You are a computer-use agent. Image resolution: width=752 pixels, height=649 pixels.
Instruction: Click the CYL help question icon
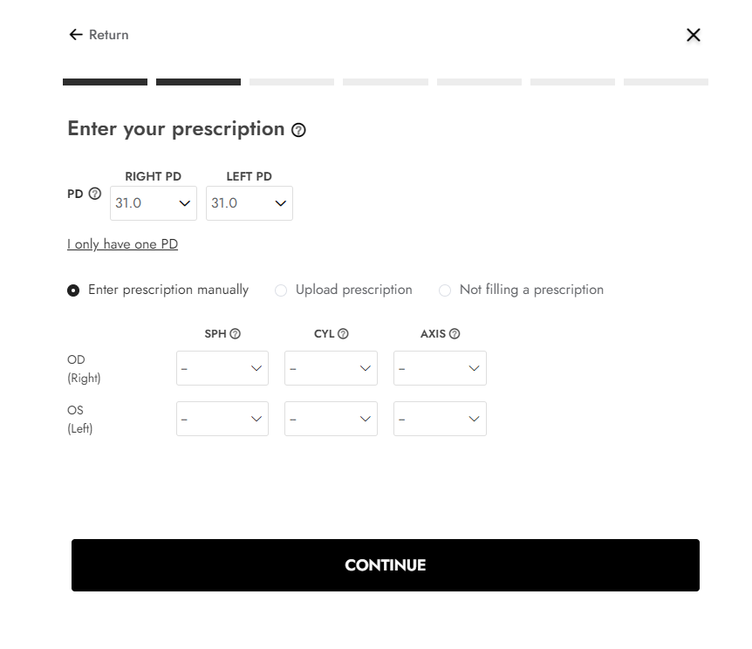tap(343, 334)
